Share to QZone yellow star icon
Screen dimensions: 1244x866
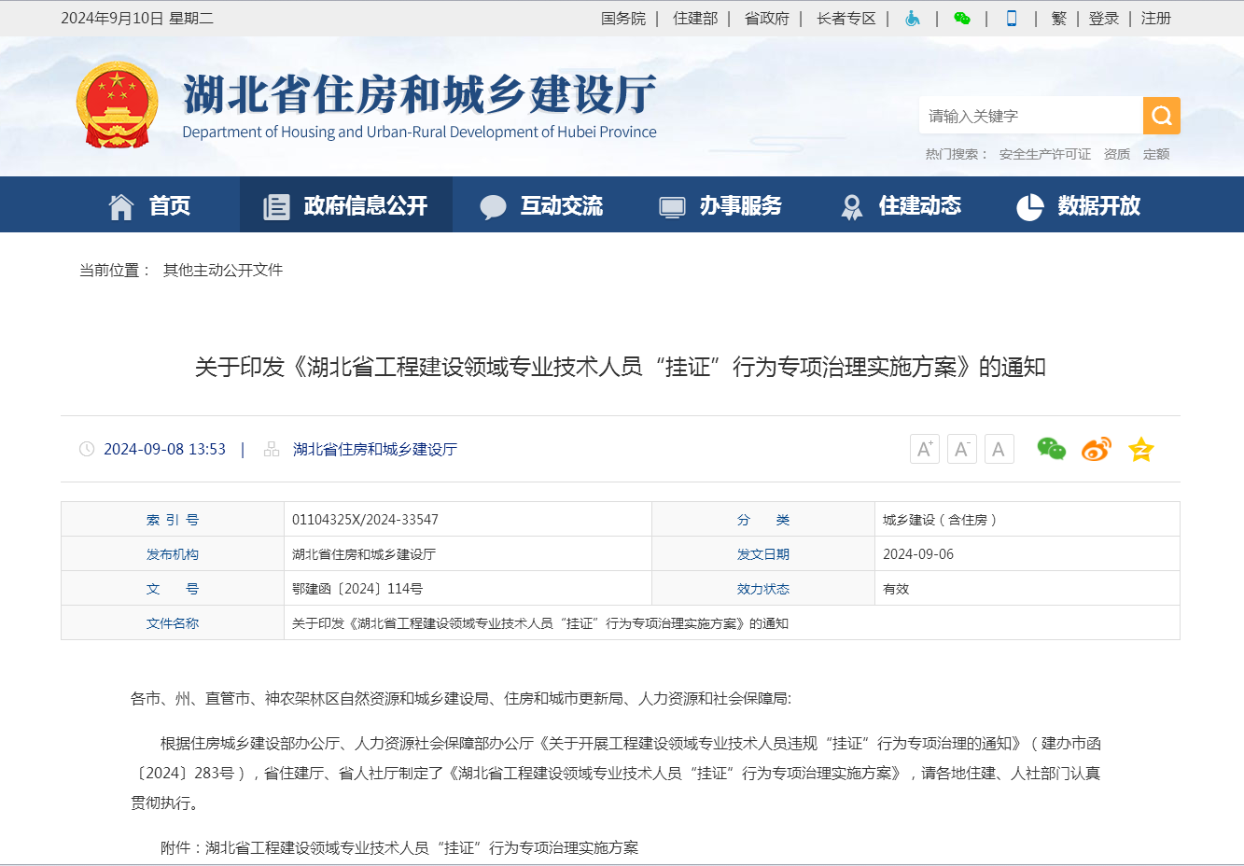[1140, 450]
